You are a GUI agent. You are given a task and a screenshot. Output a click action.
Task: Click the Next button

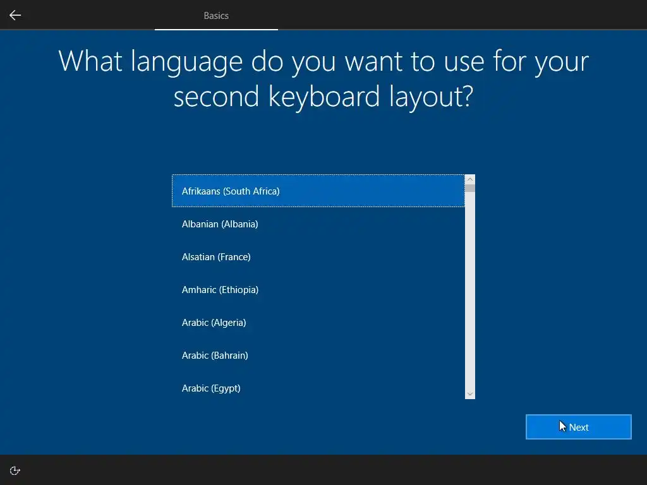579,427
